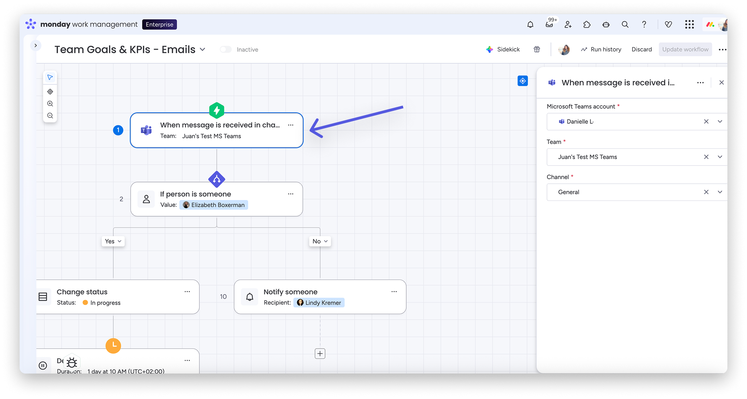
Task: Click the Delay node pause icon
Action: click(x=43, y=366)
